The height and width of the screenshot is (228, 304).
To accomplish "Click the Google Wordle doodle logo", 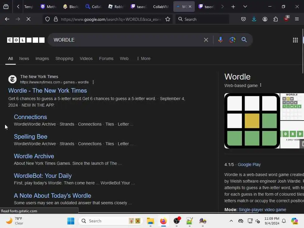I will click(x=26, y=40).
